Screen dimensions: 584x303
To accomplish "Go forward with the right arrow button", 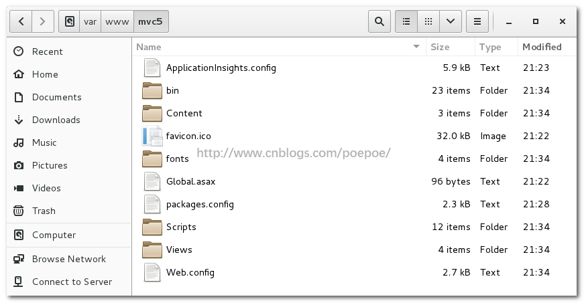I will click(x=43, y=21).
